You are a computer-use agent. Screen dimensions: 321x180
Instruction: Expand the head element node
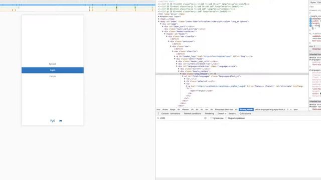158,19
